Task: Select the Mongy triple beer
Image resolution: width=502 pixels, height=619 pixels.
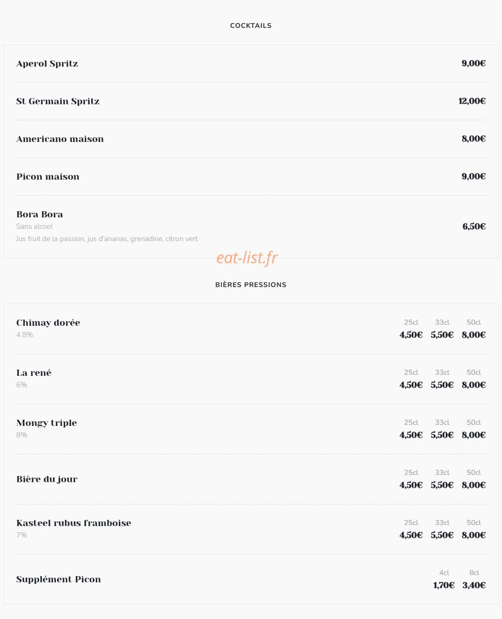Action: tap(46, 423)
